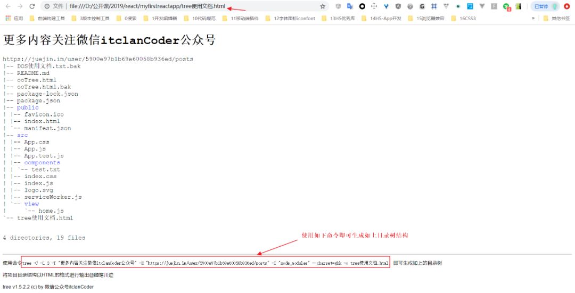Open the gray round extension icon
575x293 pixels.
tap(410, 6)
